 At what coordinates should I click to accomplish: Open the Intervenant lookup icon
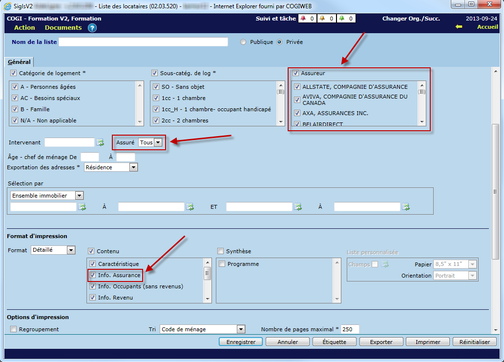tap(100, 142)
